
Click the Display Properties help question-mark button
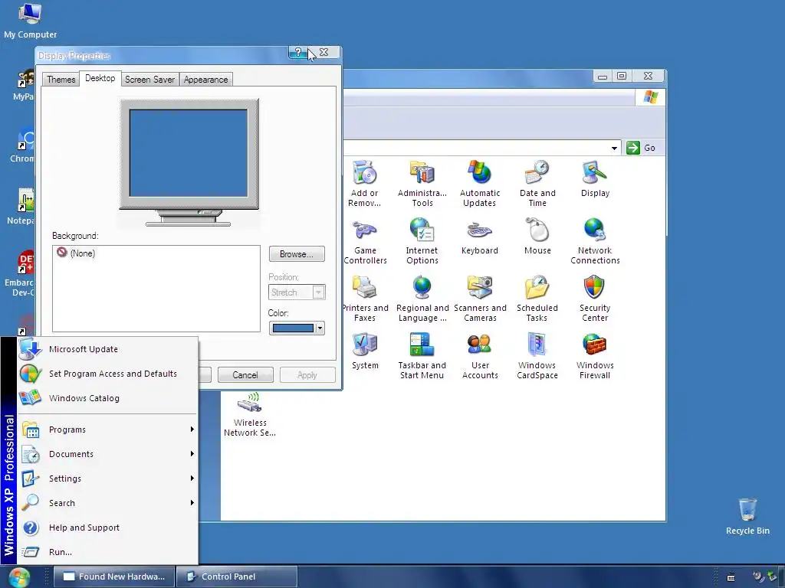pyautogui.click(x=298, y=52)
